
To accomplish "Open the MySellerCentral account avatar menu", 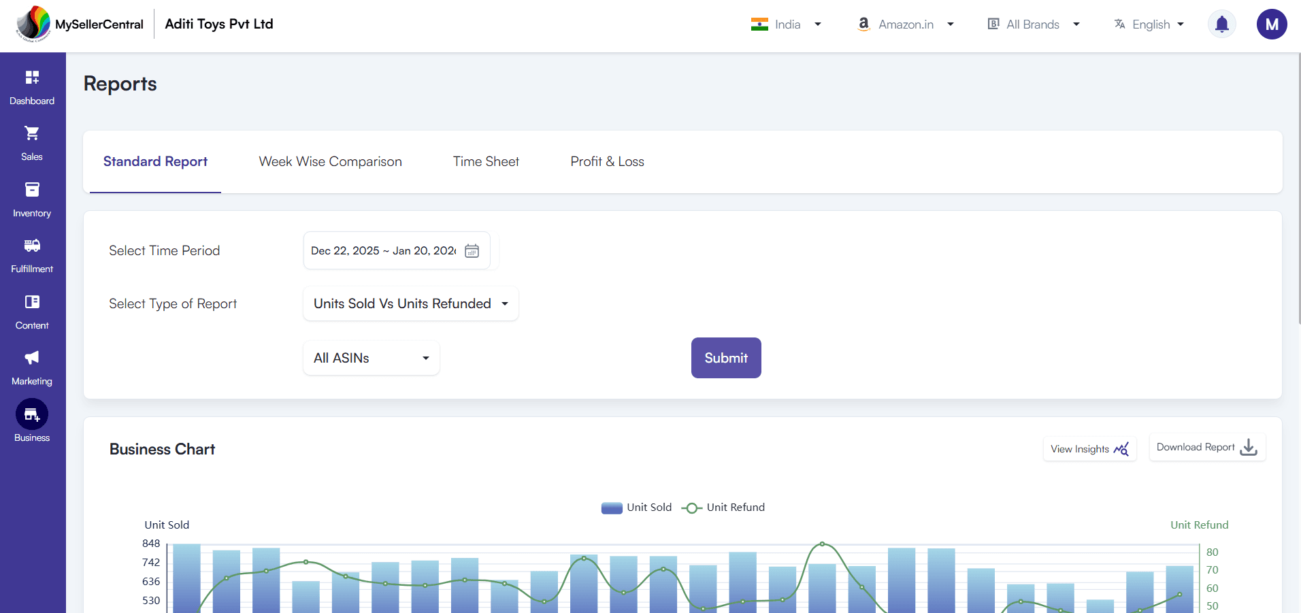I will (1271, 24).
